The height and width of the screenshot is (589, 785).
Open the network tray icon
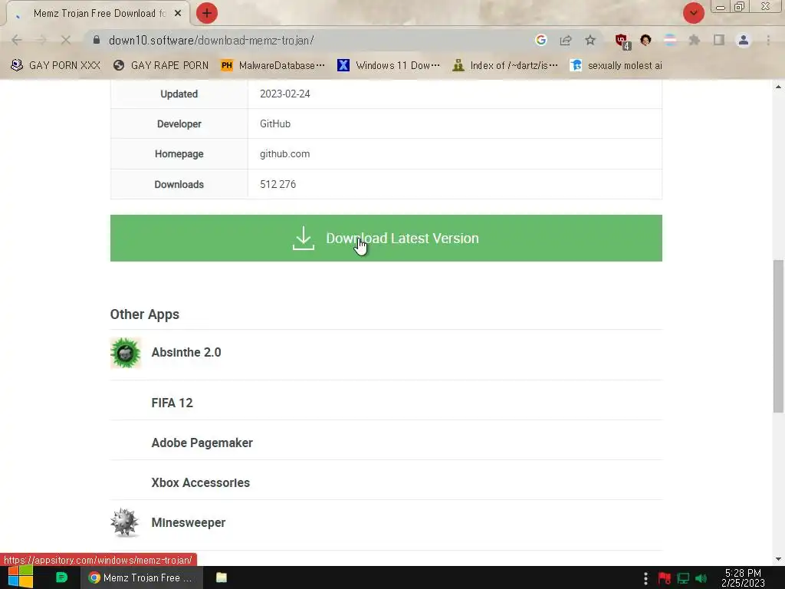[683, 578]
